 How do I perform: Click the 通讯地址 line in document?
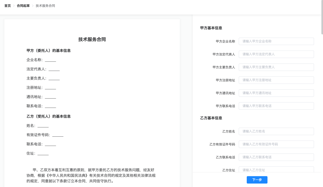41,97
